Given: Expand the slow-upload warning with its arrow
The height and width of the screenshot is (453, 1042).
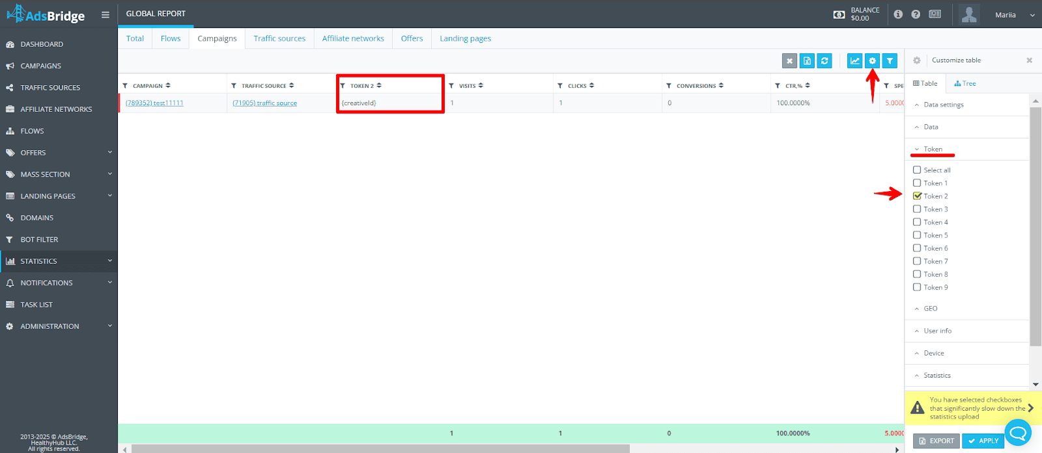Looking at the screenshot, I should click(1031, 408).
